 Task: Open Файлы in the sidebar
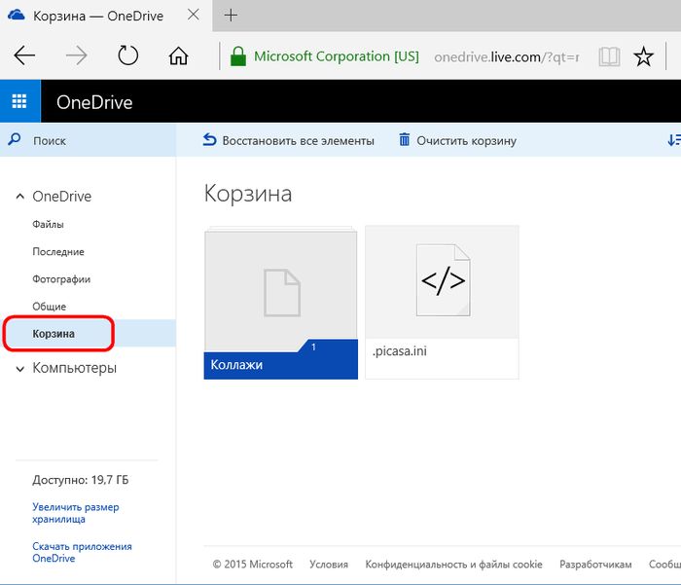click(x=48, y=225)
